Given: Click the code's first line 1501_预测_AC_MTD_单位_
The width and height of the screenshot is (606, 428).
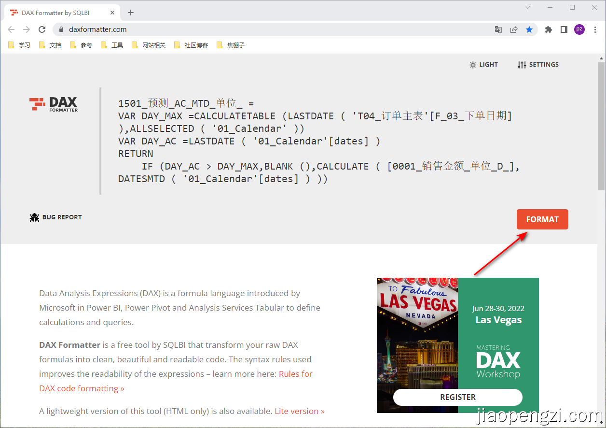Looking at the screenshot, I should click(x=186, y=103).
